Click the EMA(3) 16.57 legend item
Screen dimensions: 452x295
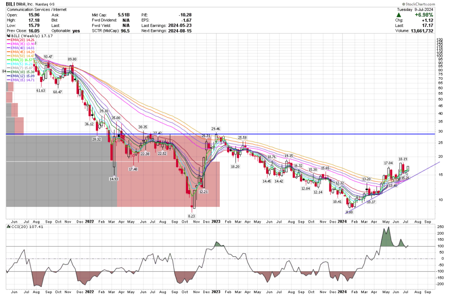pyautogui.click(x=20, y=59)
